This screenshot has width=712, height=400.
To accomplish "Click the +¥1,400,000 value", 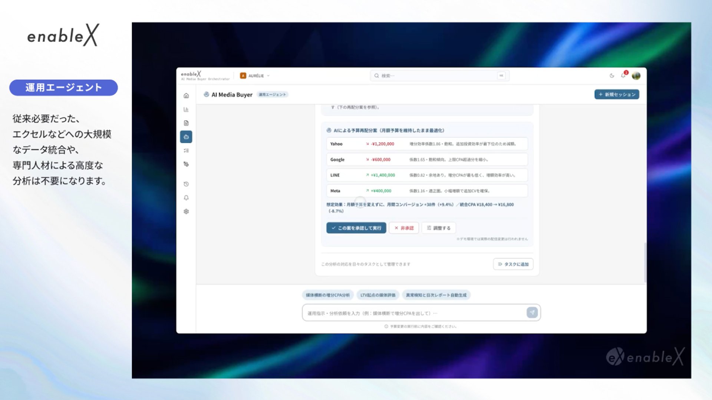I will click(383, 175).
